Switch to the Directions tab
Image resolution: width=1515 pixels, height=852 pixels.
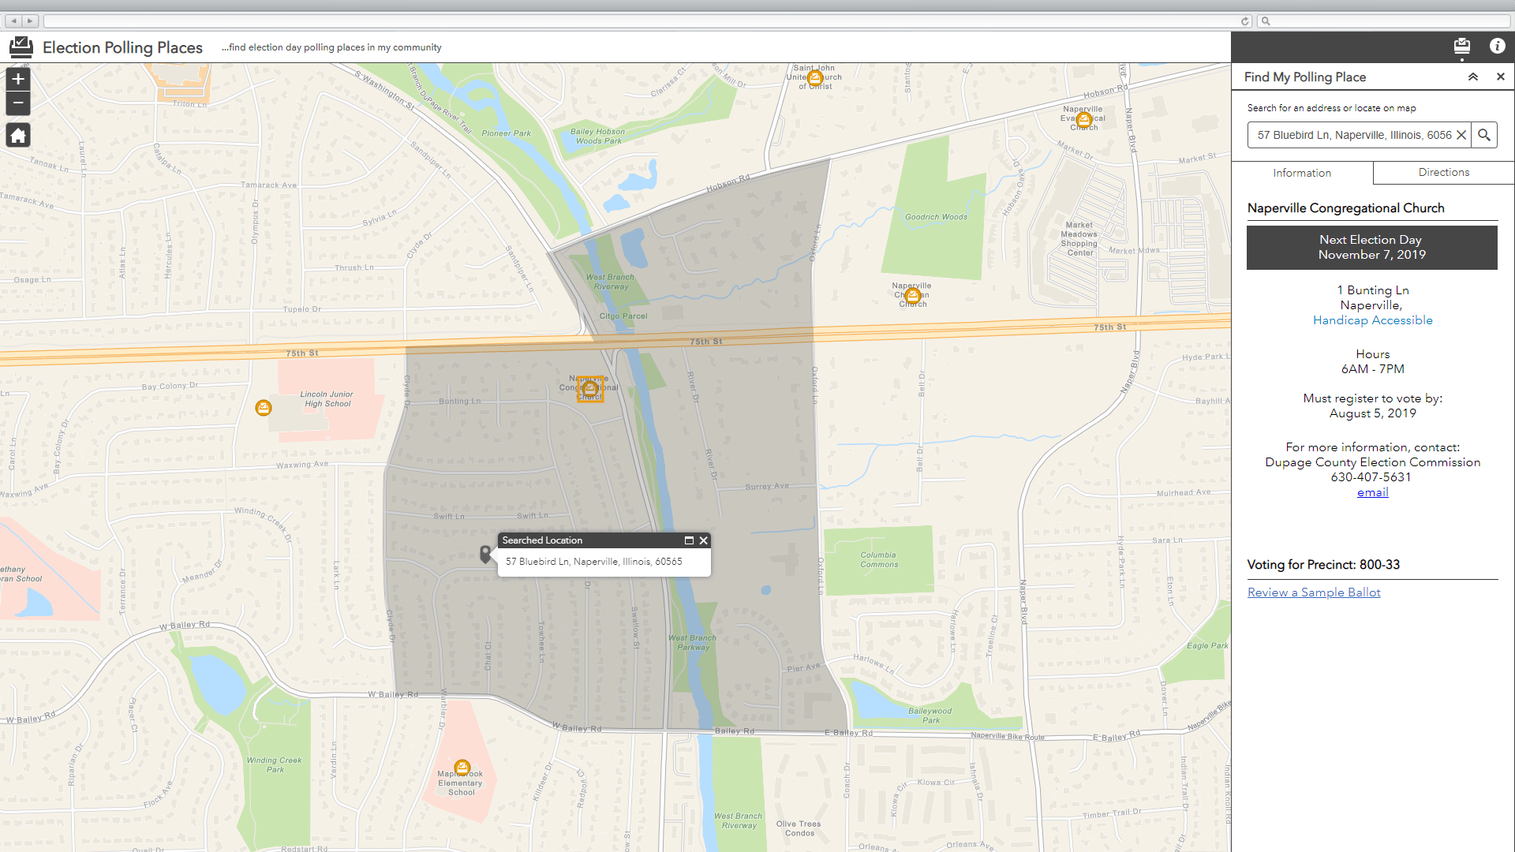point(1443,172)
